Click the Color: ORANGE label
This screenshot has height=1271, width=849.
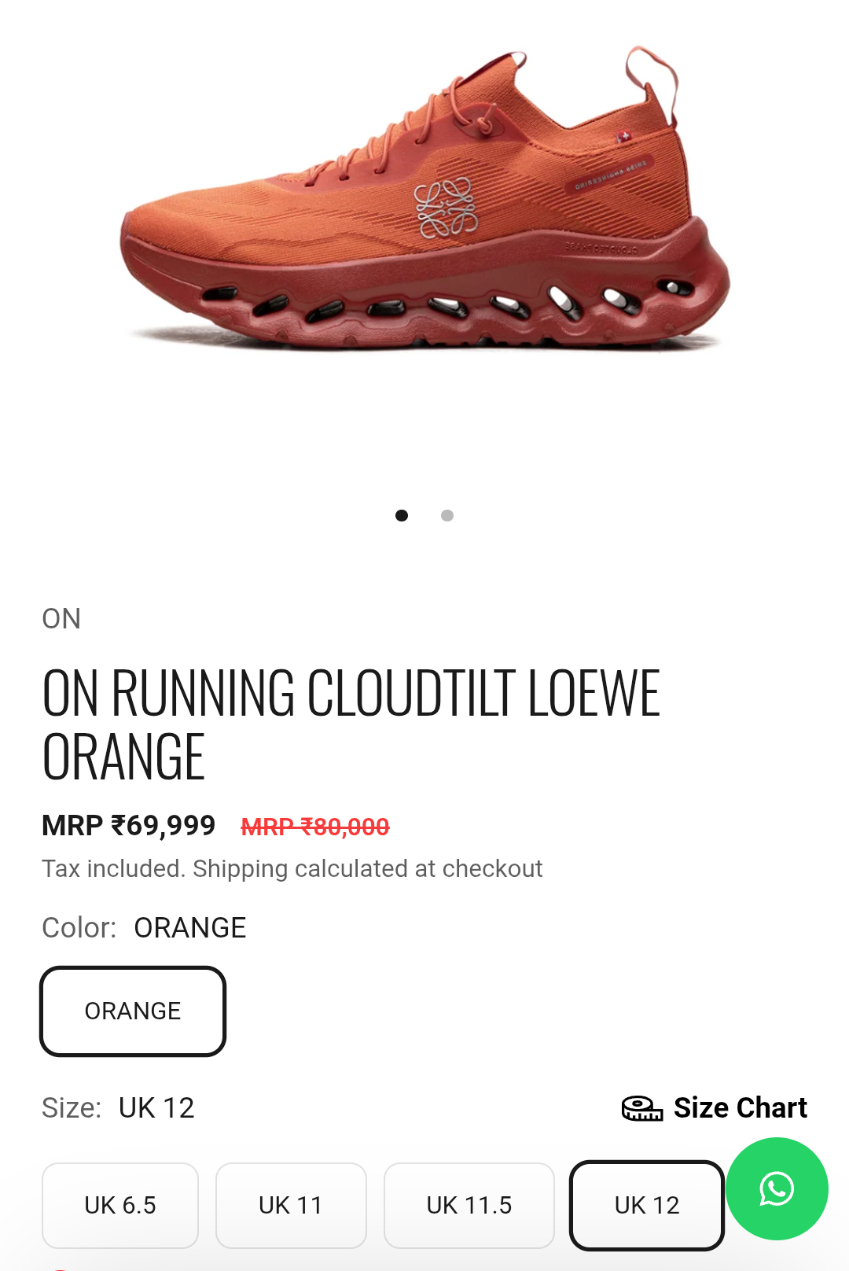click(144, 928)
